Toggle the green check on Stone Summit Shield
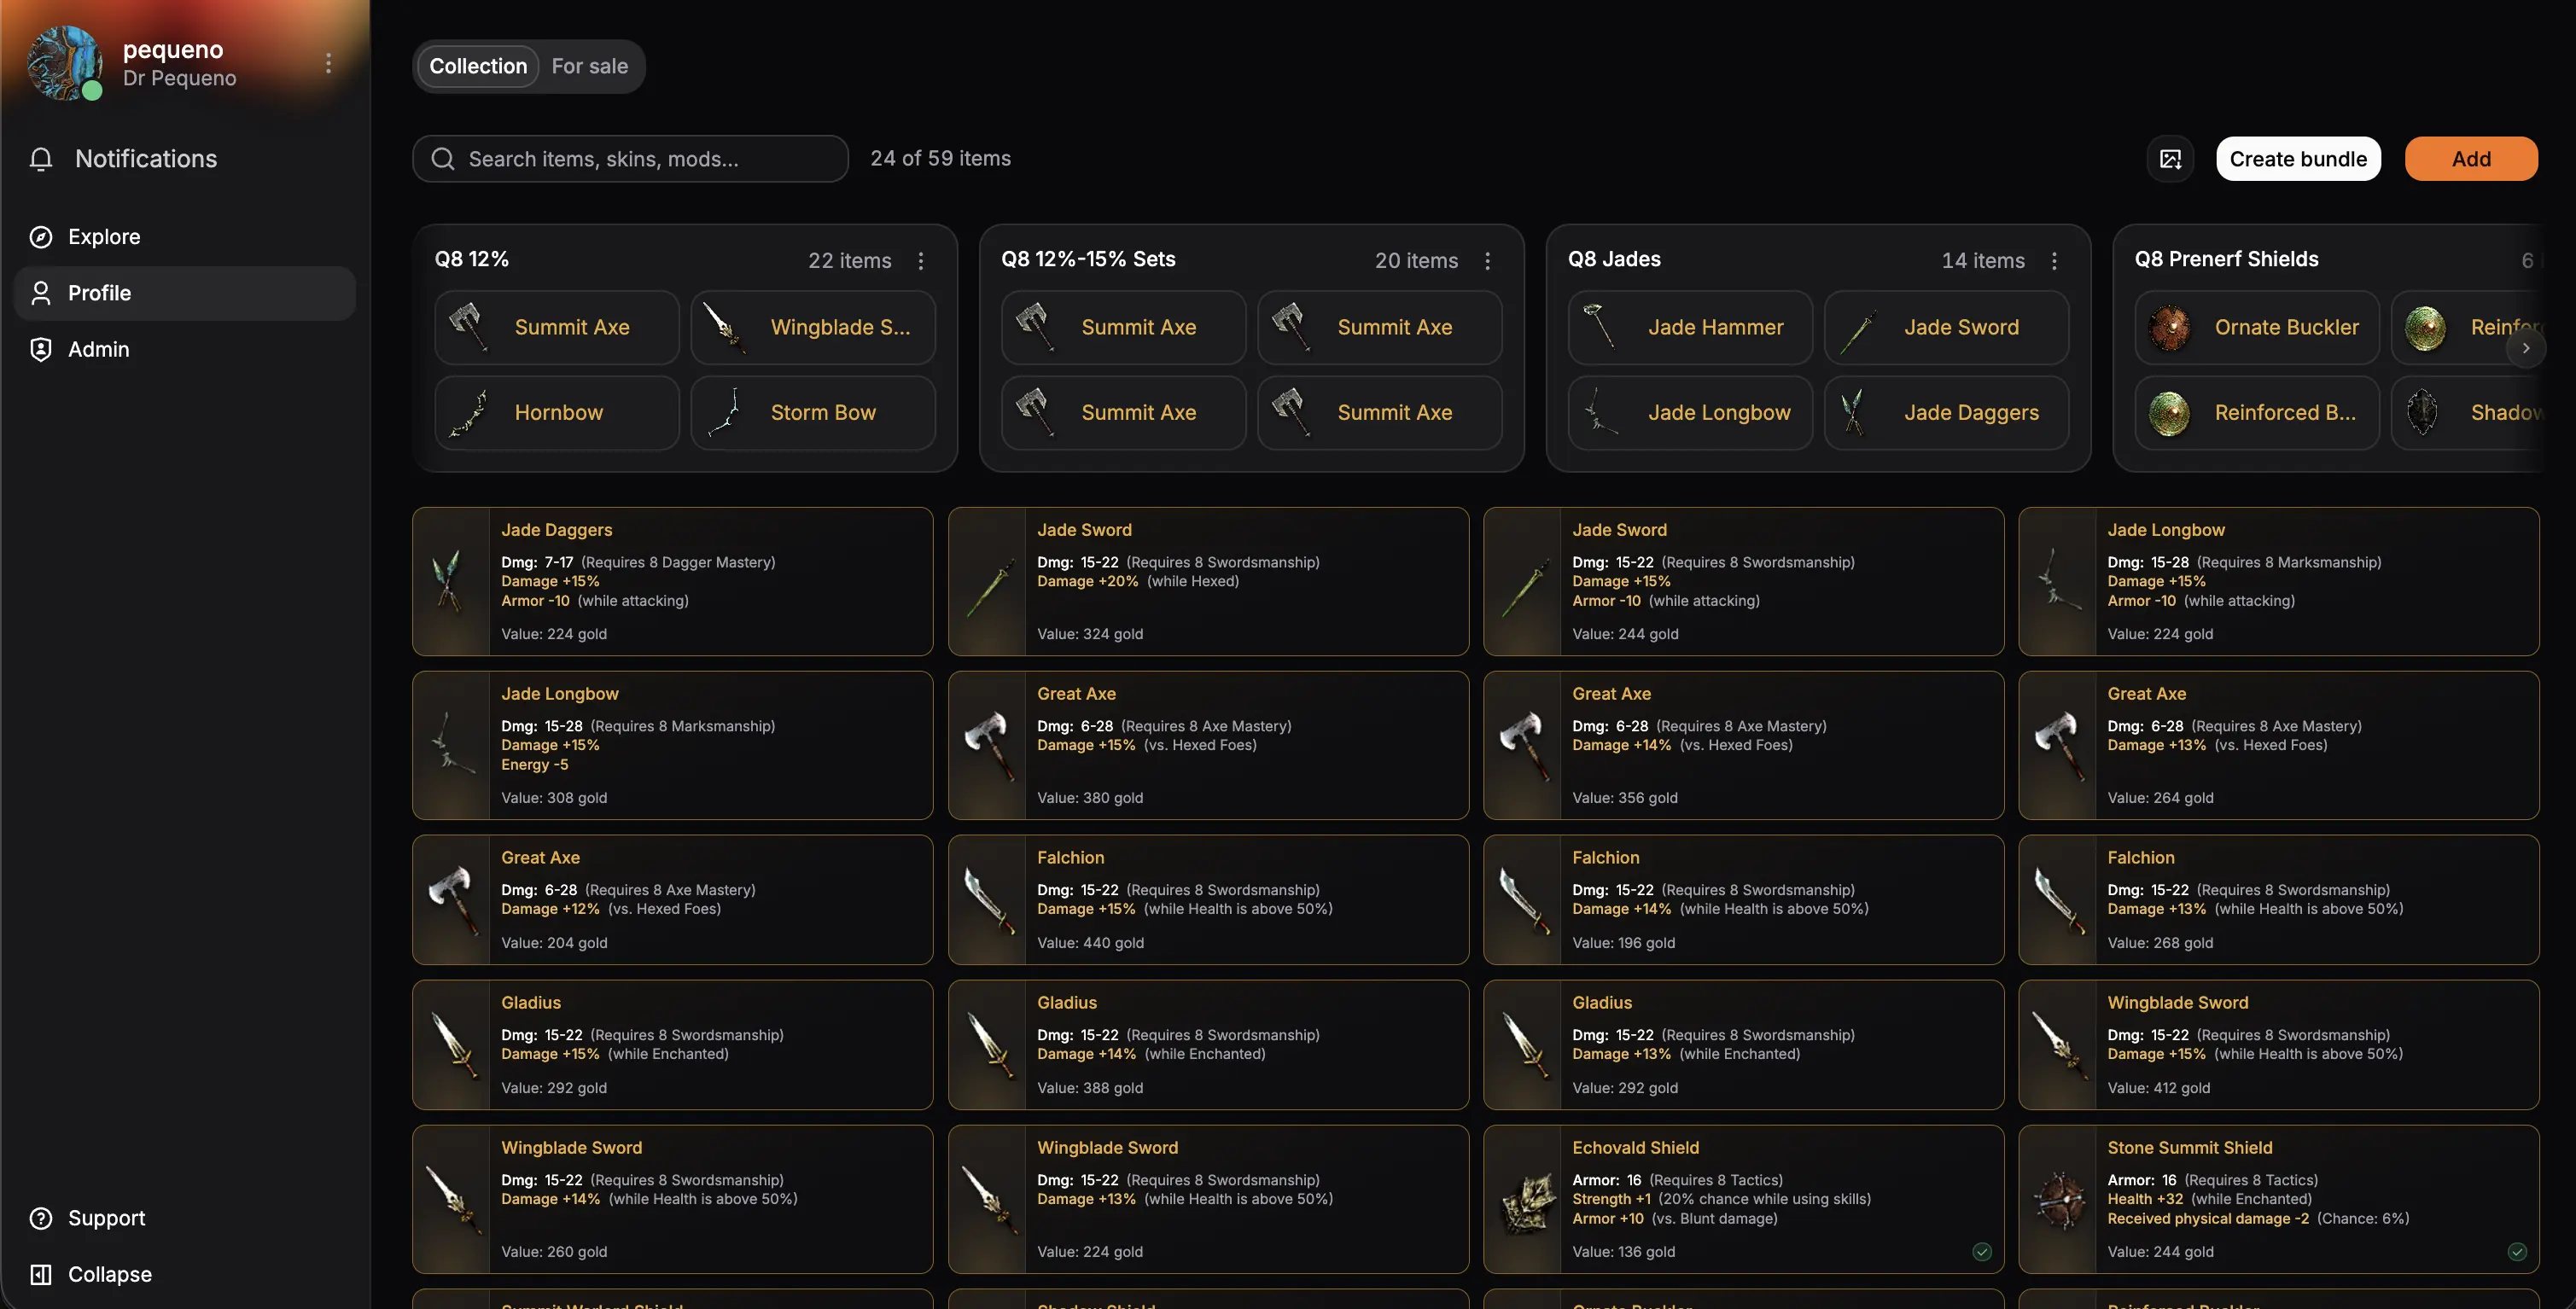This screenshot has width=2576, height=1309. [x=2517, y=1252]
